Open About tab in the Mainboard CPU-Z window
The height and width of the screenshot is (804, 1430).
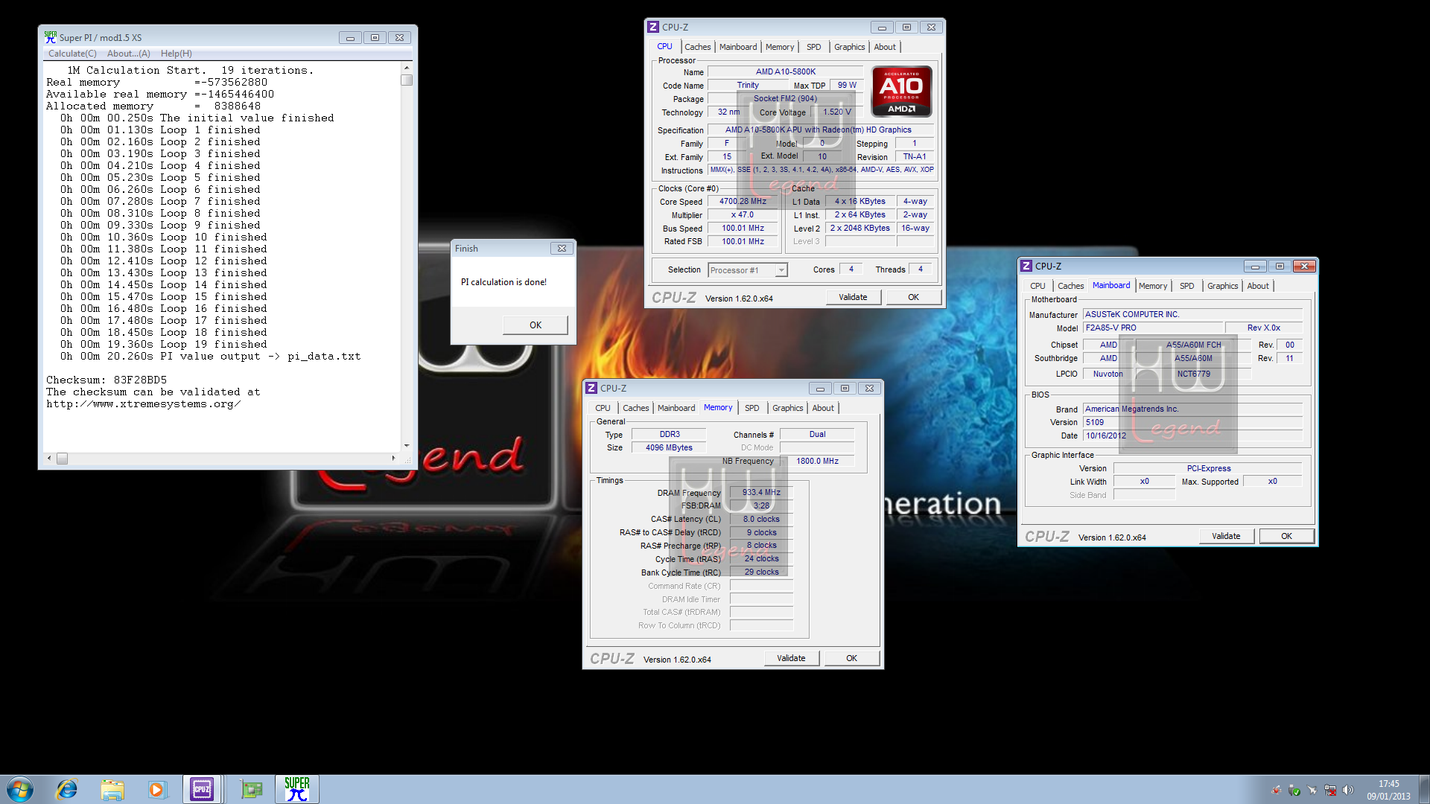coord(1258,286)
